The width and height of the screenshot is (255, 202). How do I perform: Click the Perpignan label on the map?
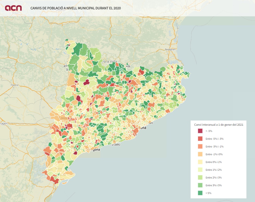[x=170, y=49]
